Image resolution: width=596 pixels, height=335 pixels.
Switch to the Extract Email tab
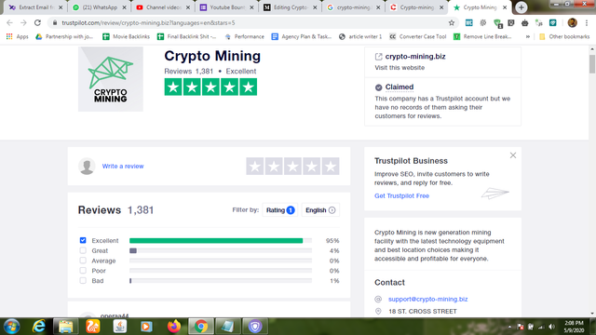[x=36, y=7]
